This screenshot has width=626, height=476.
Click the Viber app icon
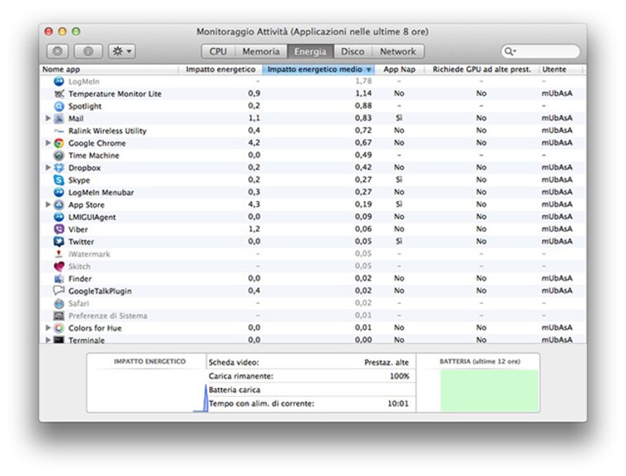tap(59, 229)
